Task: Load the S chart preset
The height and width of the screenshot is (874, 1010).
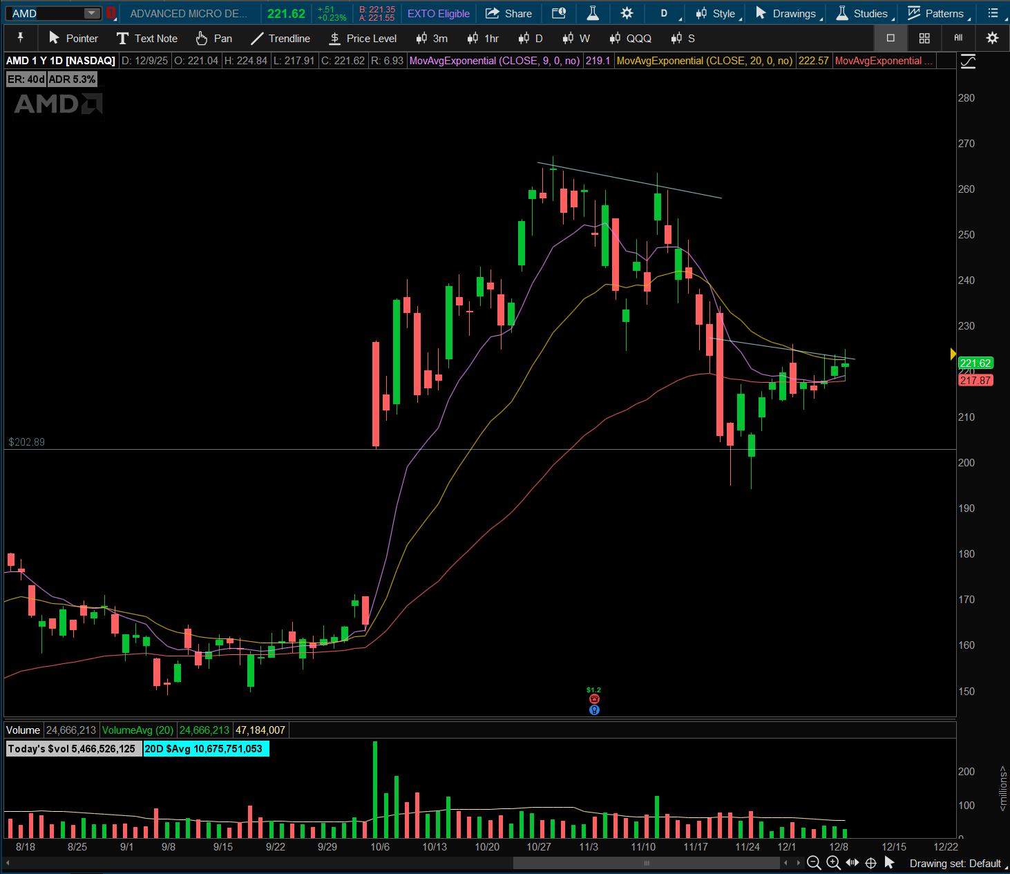Action: coord(683,38)
